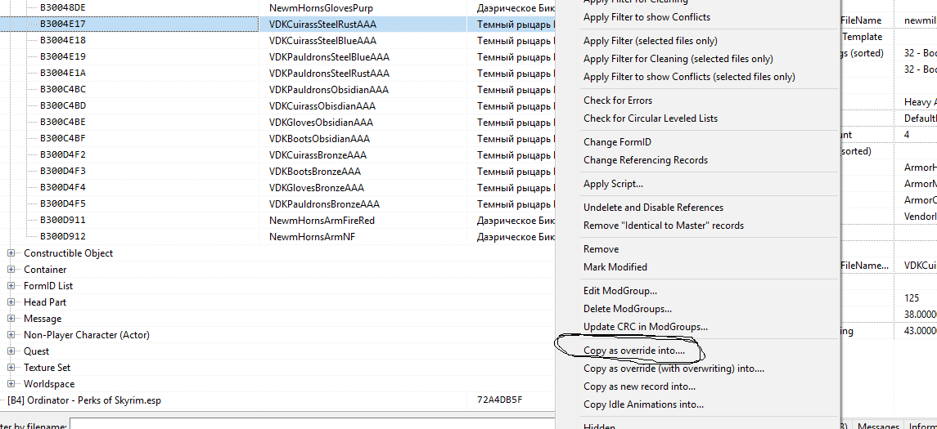Run Check for Circular Leveled Lists
Viewport: 937px width, 429px height.
click(x=650, y=118)
